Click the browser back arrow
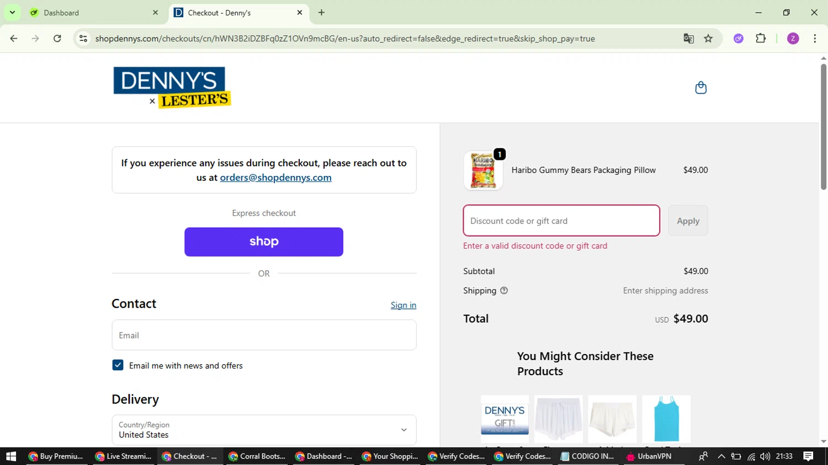This screenshot has height=465, width=828. [x=14, y=39]
